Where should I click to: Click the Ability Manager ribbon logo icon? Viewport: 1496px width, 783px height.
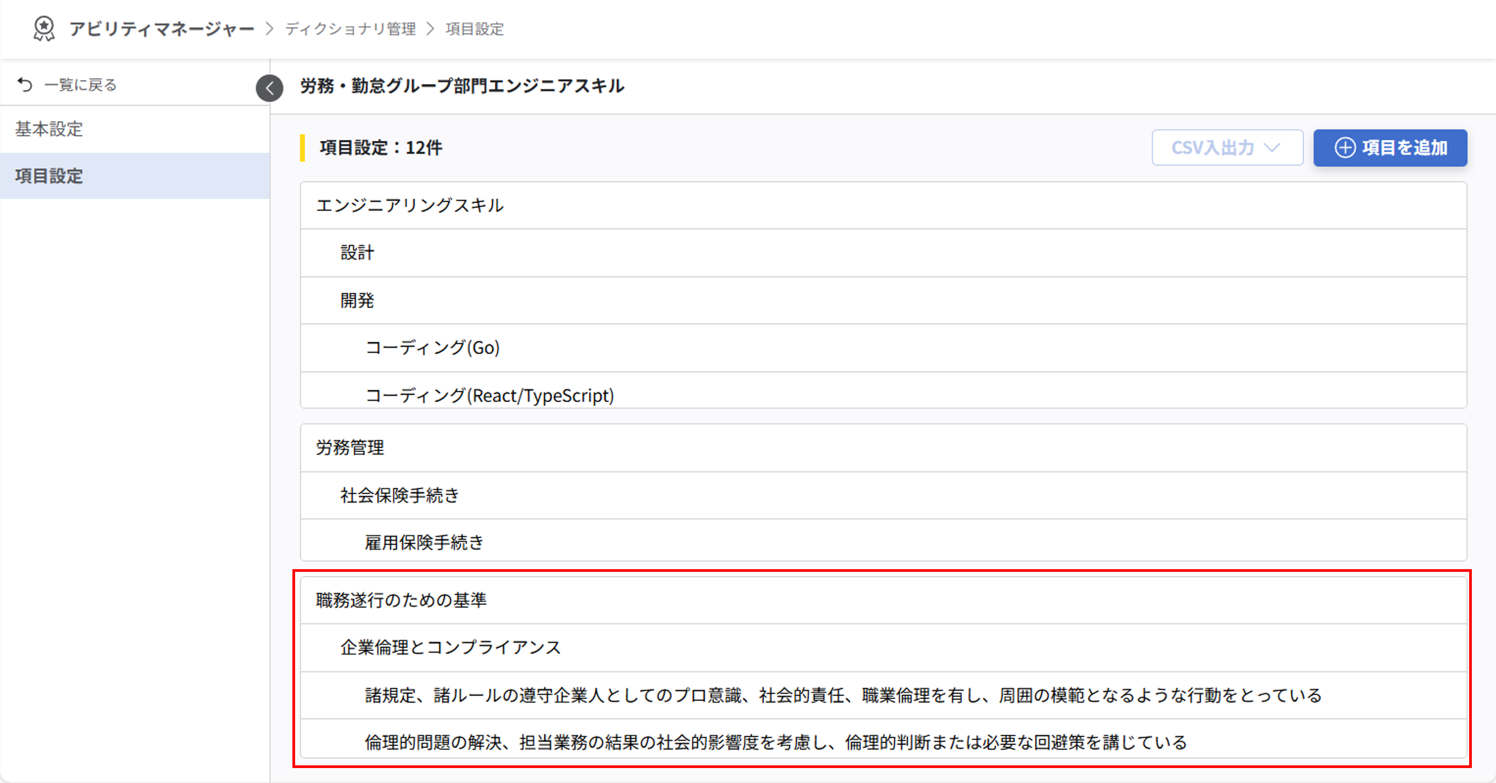[x=44, y=28]
